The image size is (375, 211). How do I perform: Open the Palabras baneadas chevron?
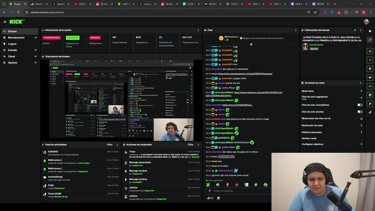coord(361,132)
